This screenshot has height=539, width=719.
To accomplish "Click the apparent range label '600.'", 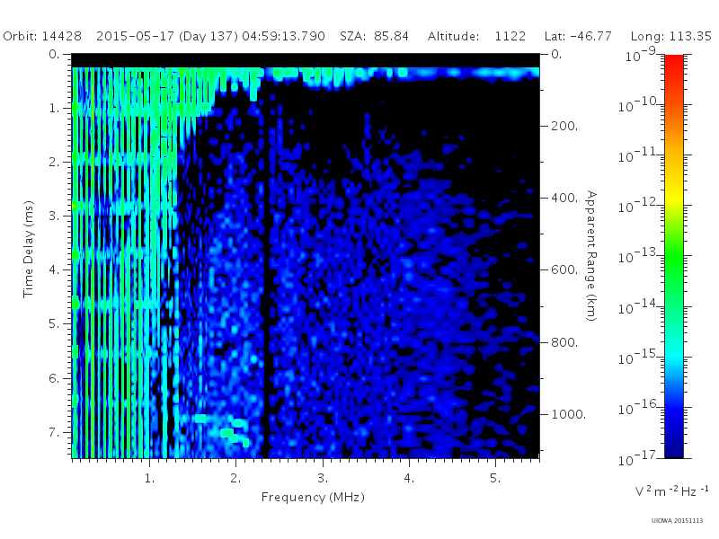I will (x=564, y=270).
